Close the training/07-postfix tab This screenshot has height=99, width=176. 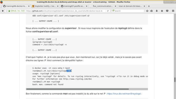coord(87,6)
